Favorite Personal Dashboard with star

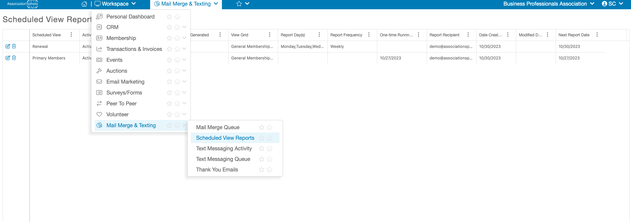tap(169, 17)
